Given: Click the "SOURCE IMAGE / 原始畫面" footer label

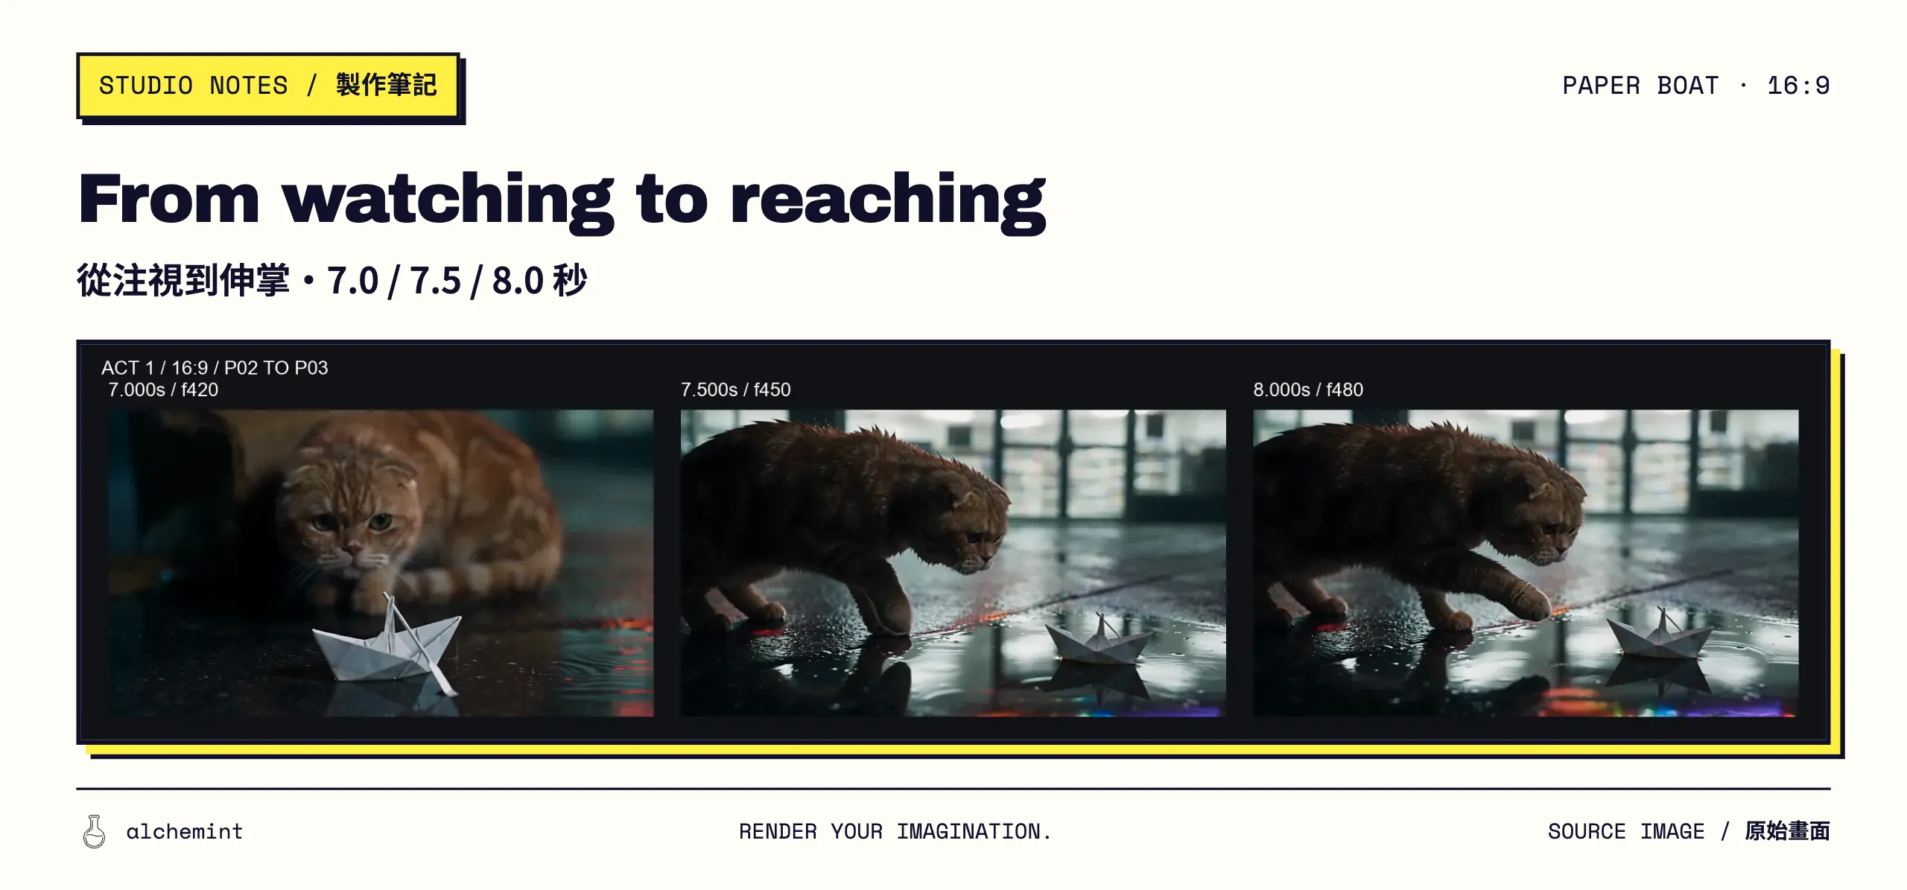Looking at the screenshot, I should tap(1689, 831).
